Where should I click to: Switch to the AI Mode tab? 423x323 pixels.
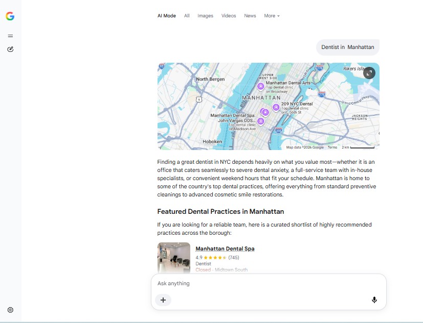166,16
